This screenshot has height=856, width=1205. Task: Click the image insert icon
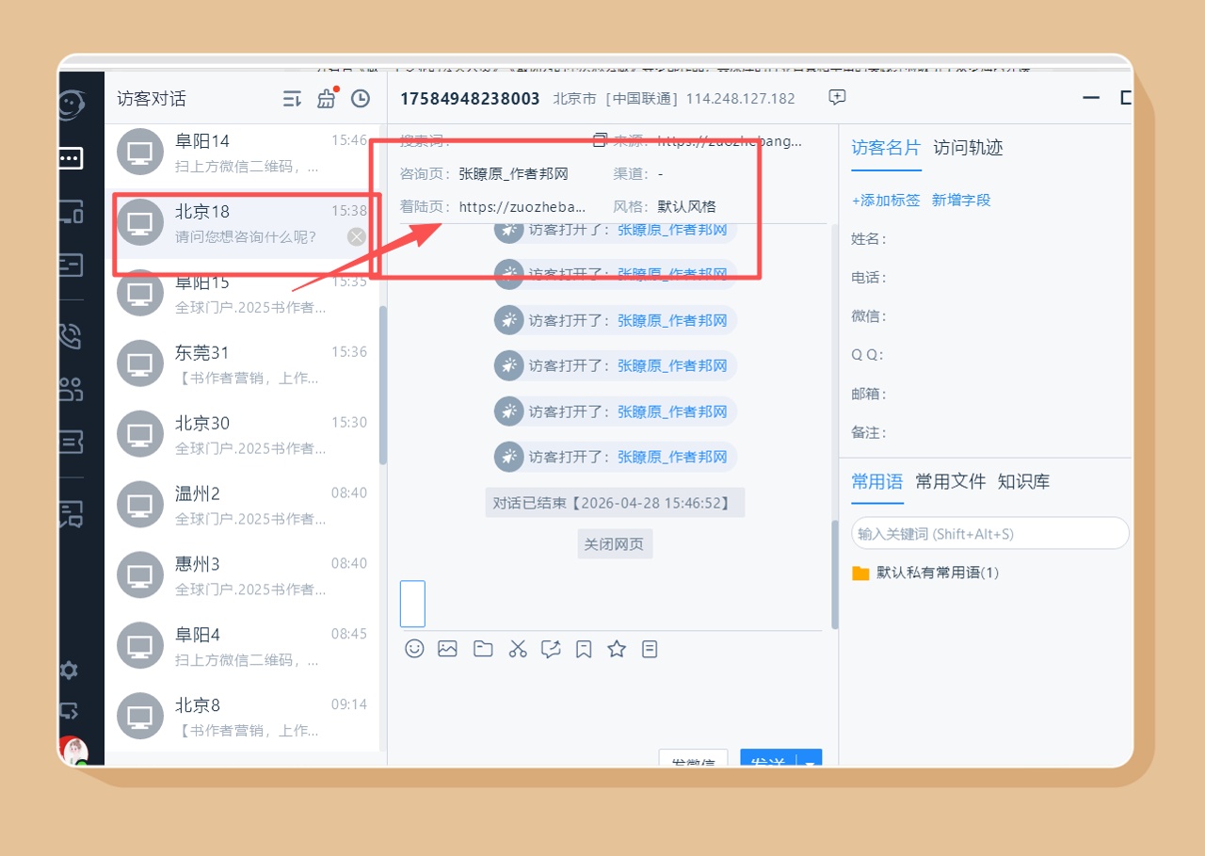coord(447,649)
